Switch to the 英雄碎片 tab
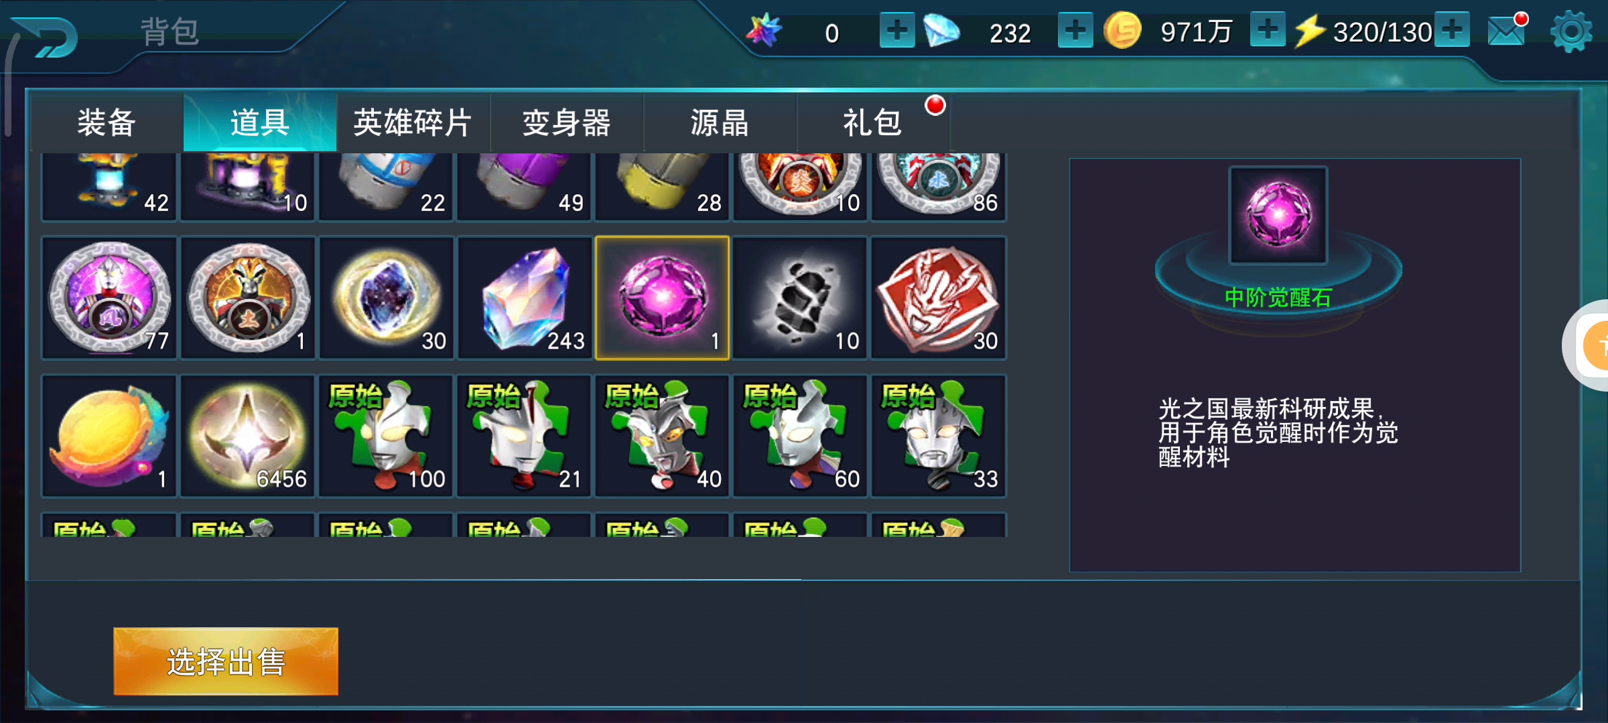Image resolution: width=1608 pixels, height=723 pixels. 413,123
